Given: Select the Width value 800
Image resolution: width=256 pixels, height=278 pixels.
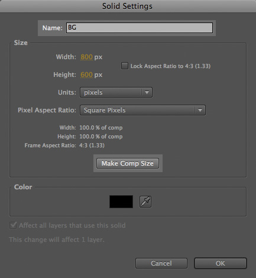Looking at the screenshot, I should (86, 57).
